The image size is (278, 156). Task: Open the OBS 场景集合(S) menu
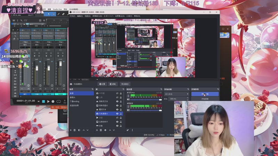(x=120, y=16)
